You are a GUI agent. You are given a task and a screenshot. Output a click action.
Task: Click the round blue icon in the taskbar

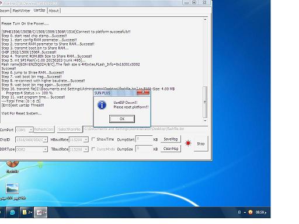tap(12, 212)
